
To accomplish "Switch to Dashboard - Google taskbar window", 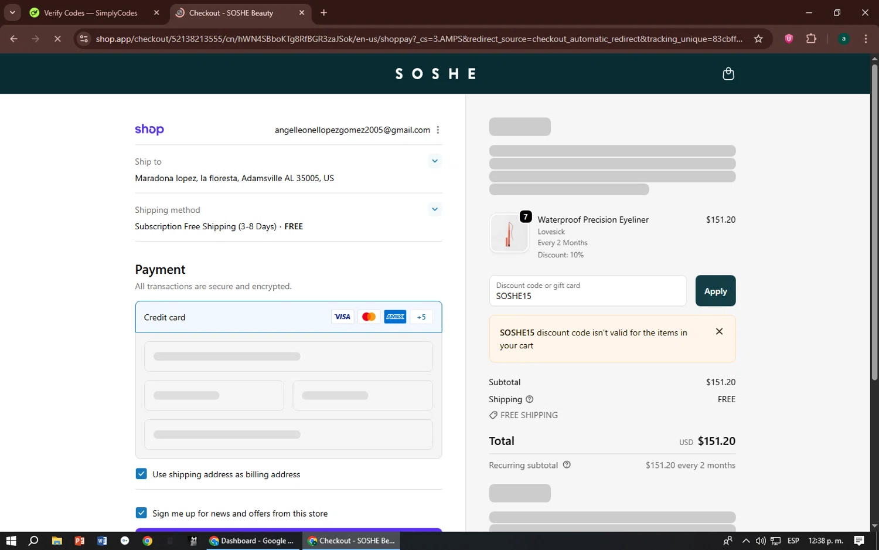I will [252, 541].
